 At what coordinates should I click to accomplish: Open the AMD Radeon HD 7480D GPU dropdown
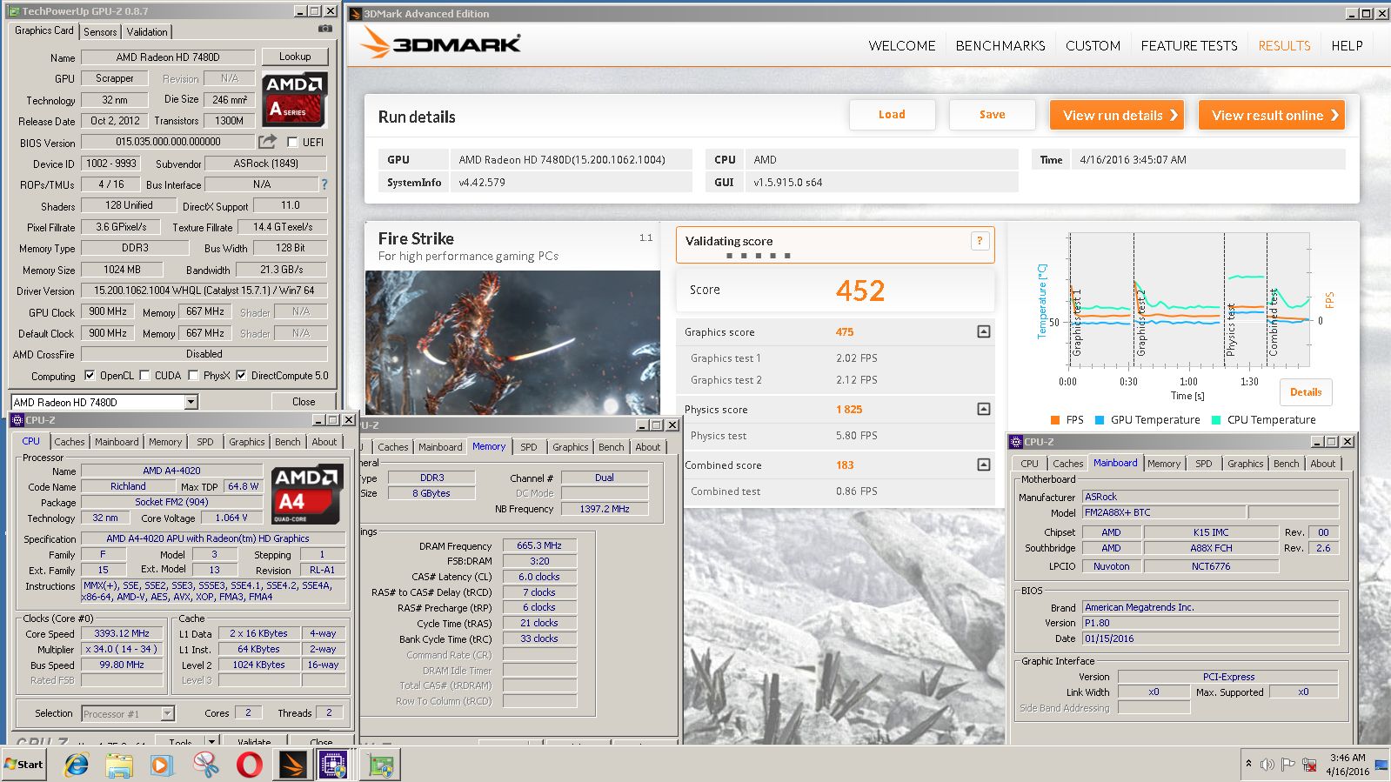click(x=191, y=402)
